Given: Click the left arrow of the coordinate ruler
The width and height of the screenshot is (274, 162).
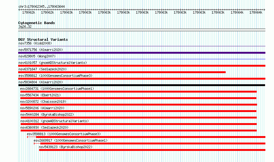Looking at the screenshot, I should [x=19, y=10].
